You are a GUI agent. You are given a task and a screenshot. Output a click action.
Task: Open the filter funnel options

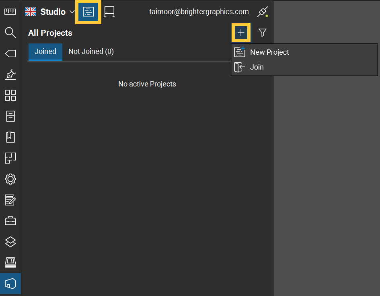[262, 33]
